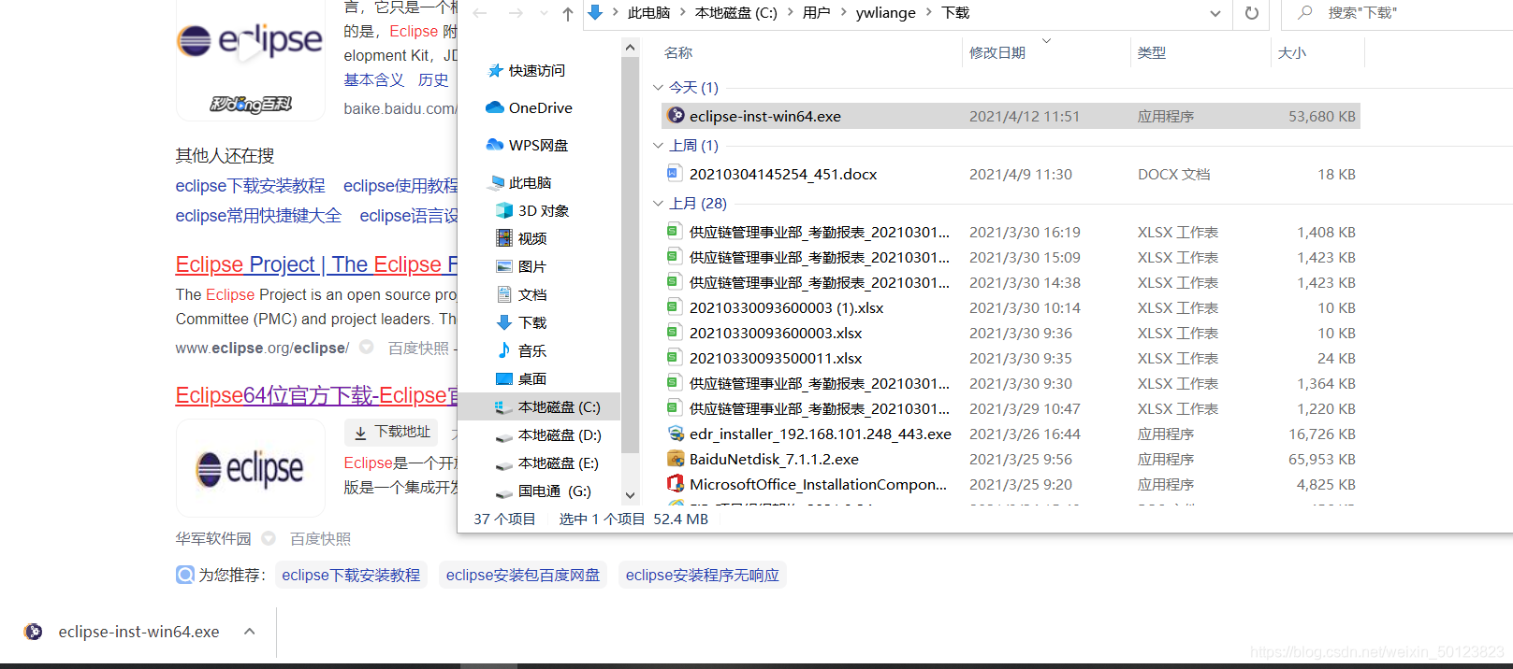Open 视频 folder in navigation pane

tap(532, 239)
